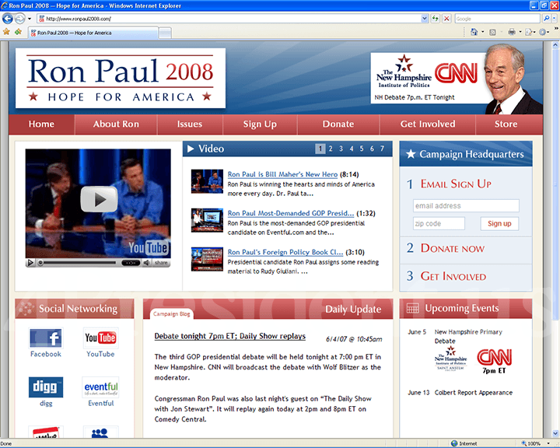Go to video page 7

(x=382, y=149)
